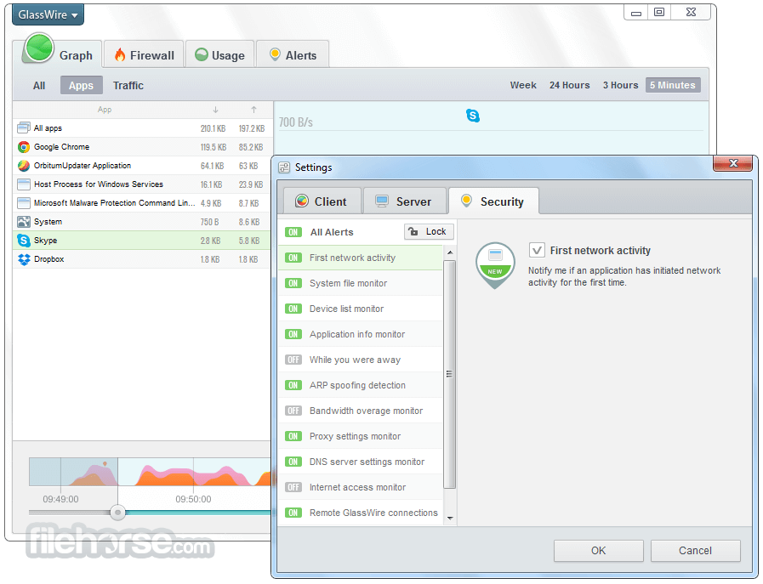Click the Skype icon in the app list
This screenshot has height=584, width=763.
click(23, 241)
